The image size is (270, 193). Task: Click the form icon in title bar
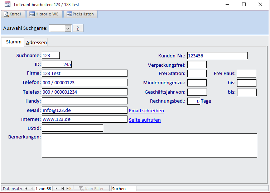(8, 4)
